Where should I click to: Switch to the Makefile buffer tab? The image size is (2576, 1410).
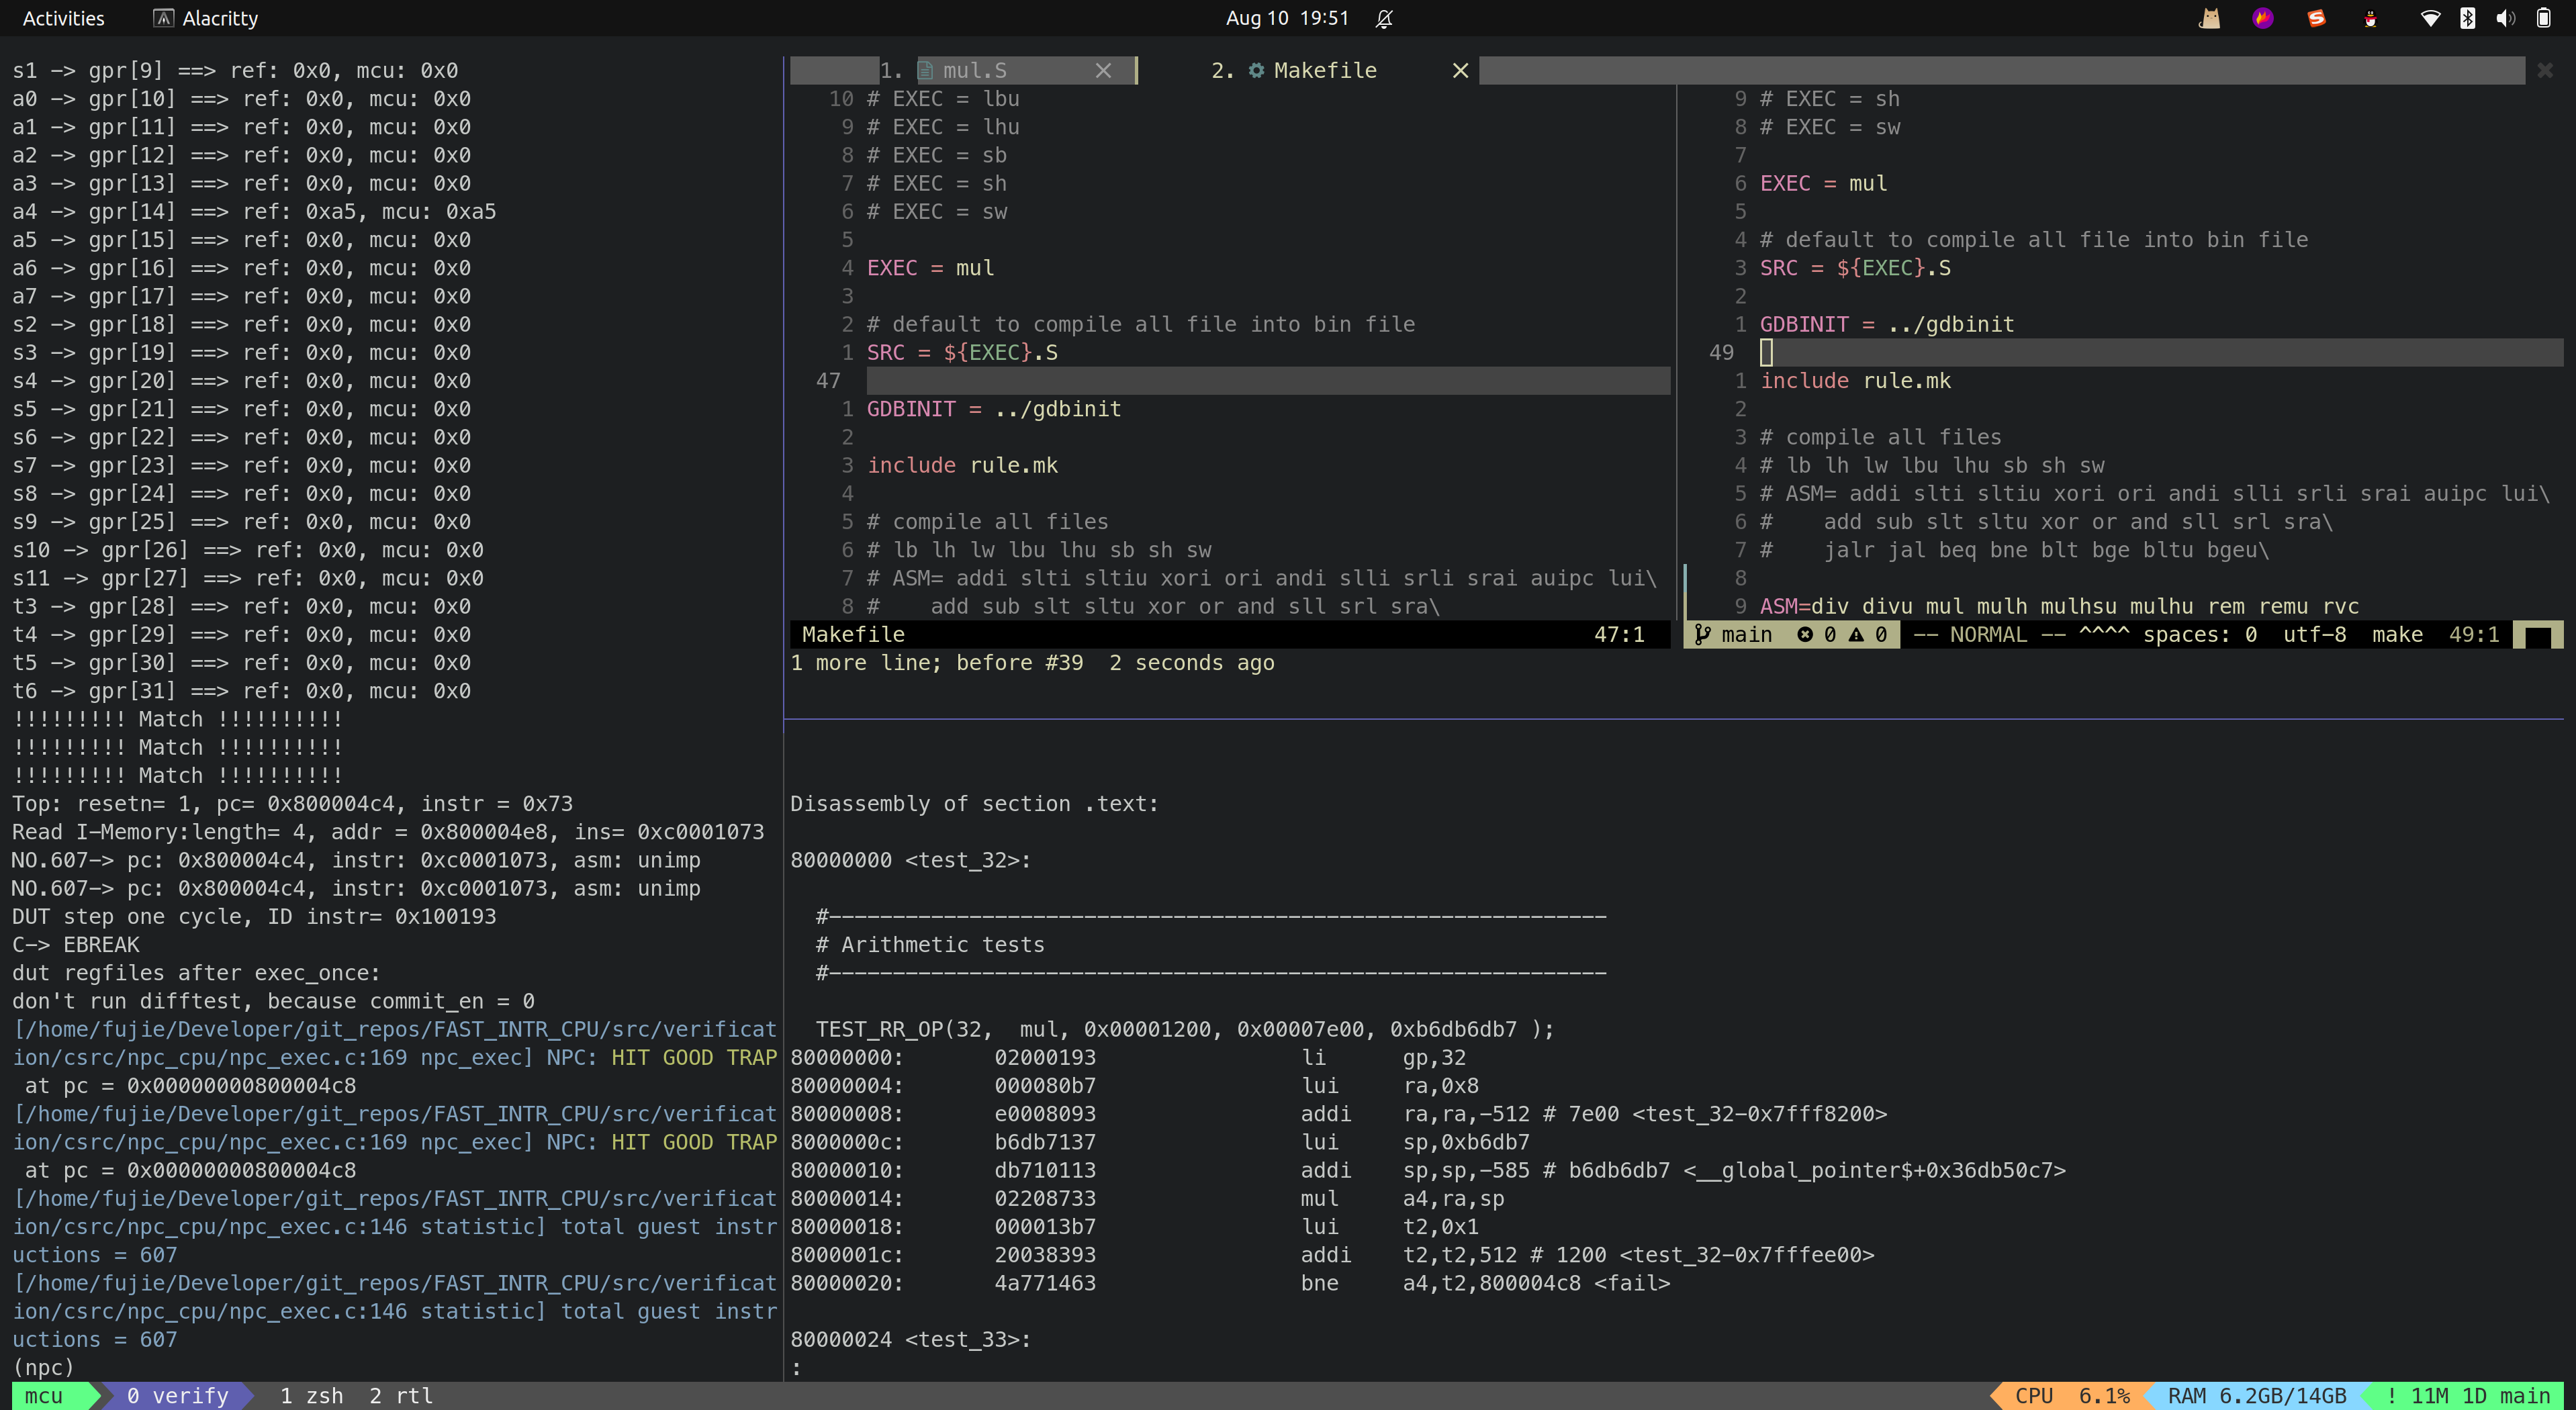[x=1324, y=70]
